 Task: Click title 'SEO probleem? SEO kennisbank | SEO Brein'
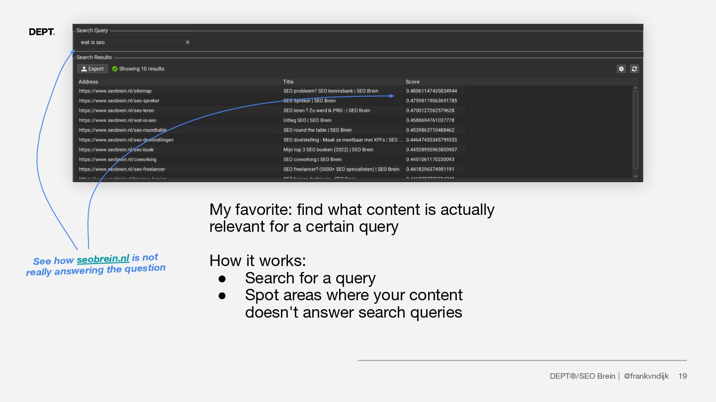(x=331, y=91)
